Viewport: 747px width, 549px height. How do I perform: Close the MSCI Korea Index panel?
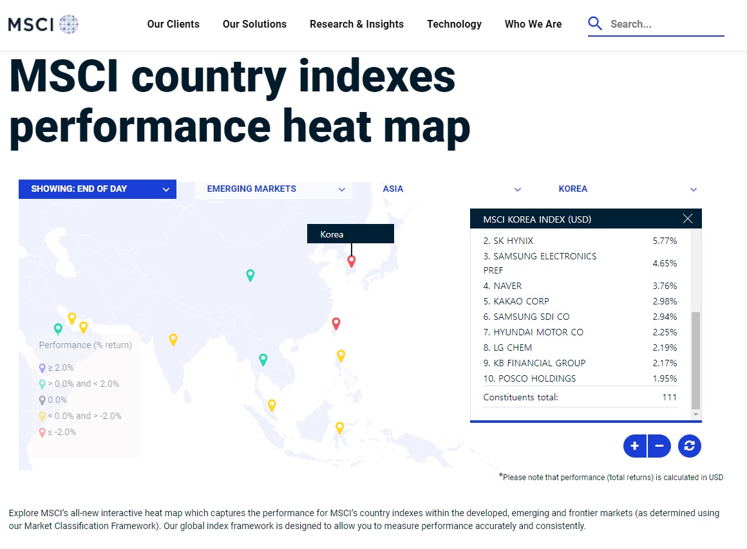pos(688,219)
